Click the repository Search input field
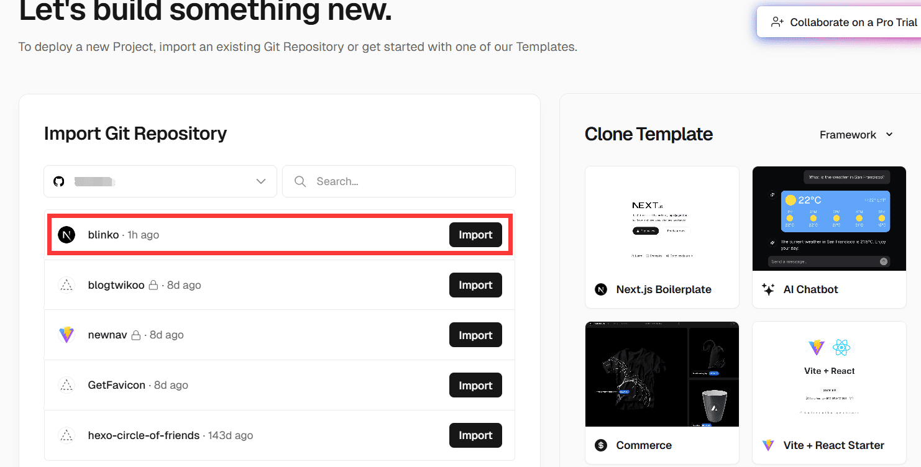This screenshot has height=467, width=921. tap(410, 181)
